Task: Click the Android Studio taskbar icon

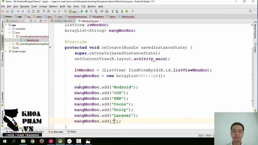Action: pyautogui.click(x=60, y=141)
